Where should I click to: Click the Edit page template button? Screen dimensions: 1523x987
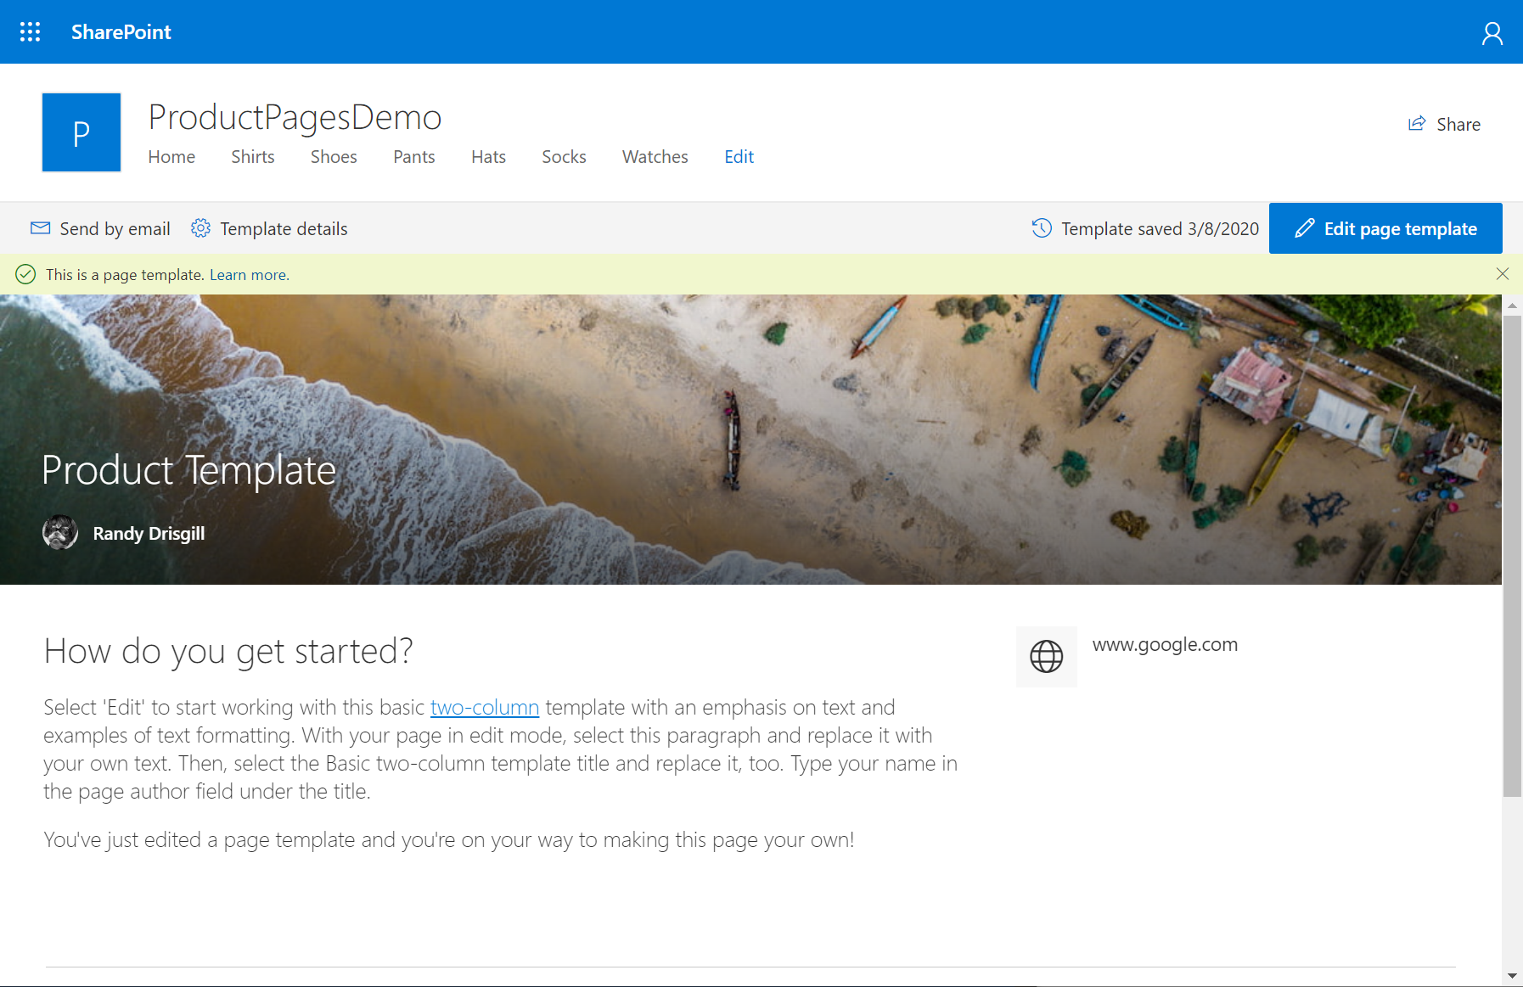coord(1385,227)
